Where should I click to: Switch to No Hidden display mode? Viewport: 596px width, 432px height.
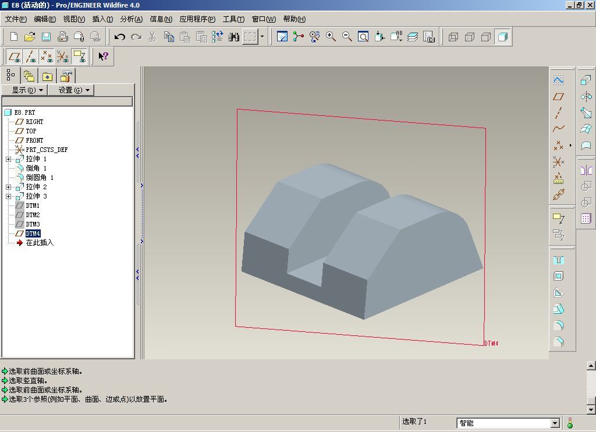point(485,37)
